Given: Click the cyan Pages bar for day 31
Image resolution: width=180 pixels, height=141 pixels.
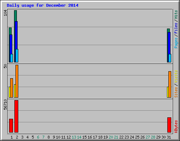Looking at the screenshot, I should 170,58.
